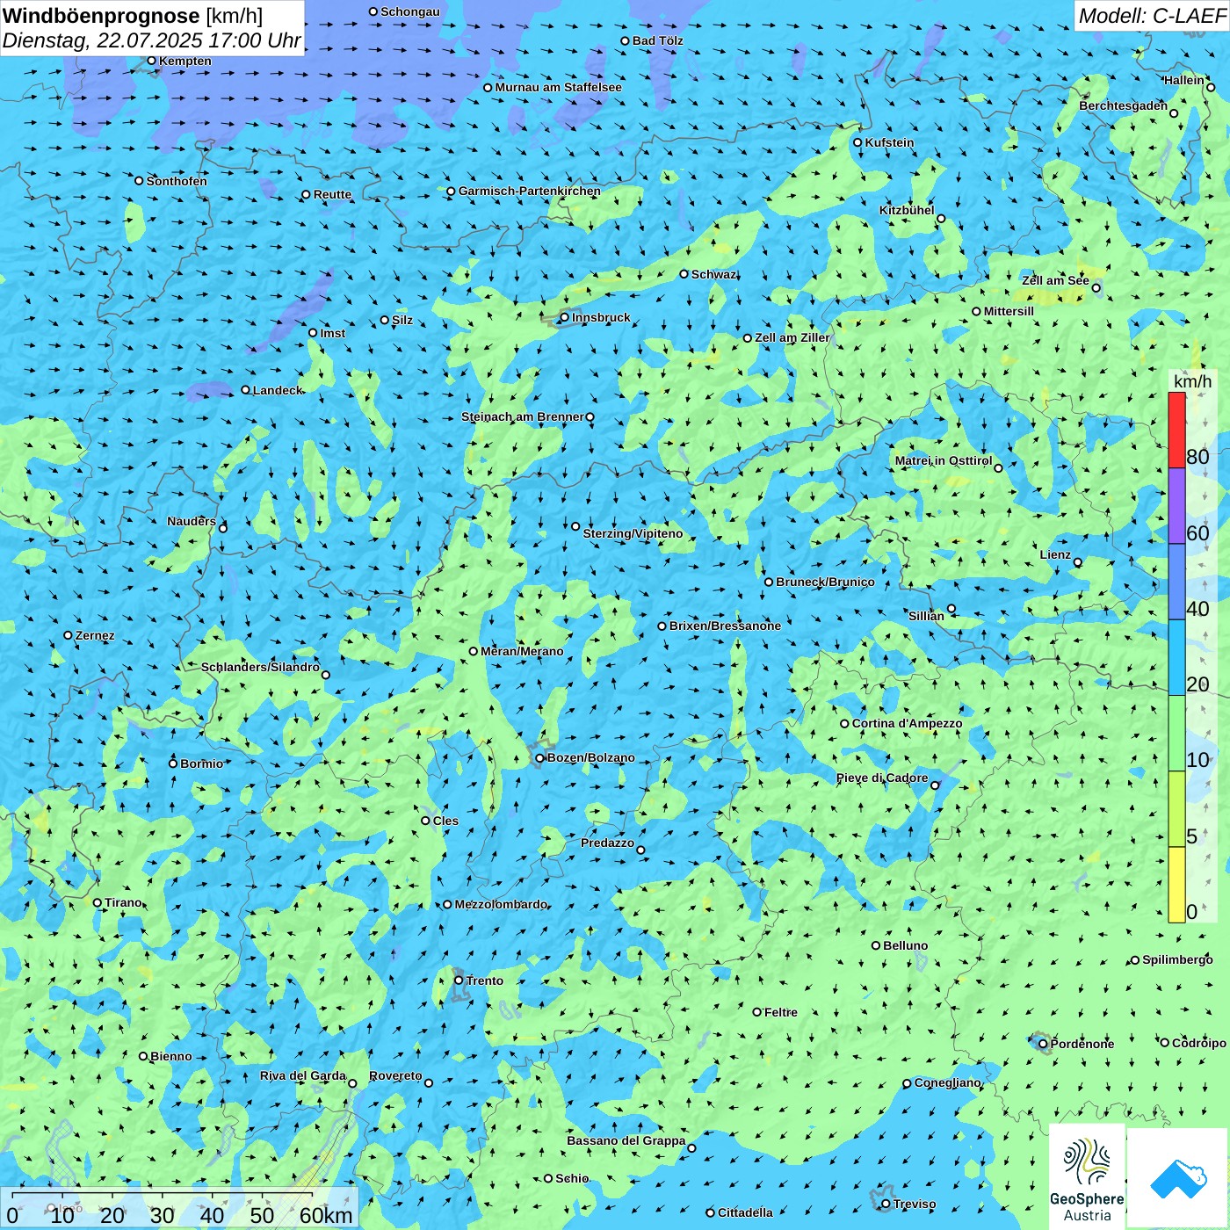Click the Bienno location dot
This screenshot has width=1230, height=1230.
pos(143,1056)
